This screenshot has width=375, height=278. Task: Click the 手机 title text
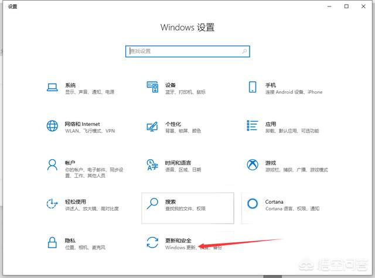click(271, 85)
